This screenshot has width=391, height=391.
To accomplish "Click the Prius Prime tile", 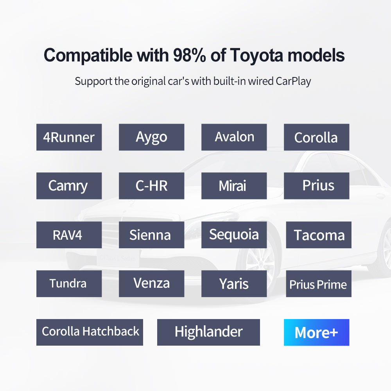I will pos(319,283).
